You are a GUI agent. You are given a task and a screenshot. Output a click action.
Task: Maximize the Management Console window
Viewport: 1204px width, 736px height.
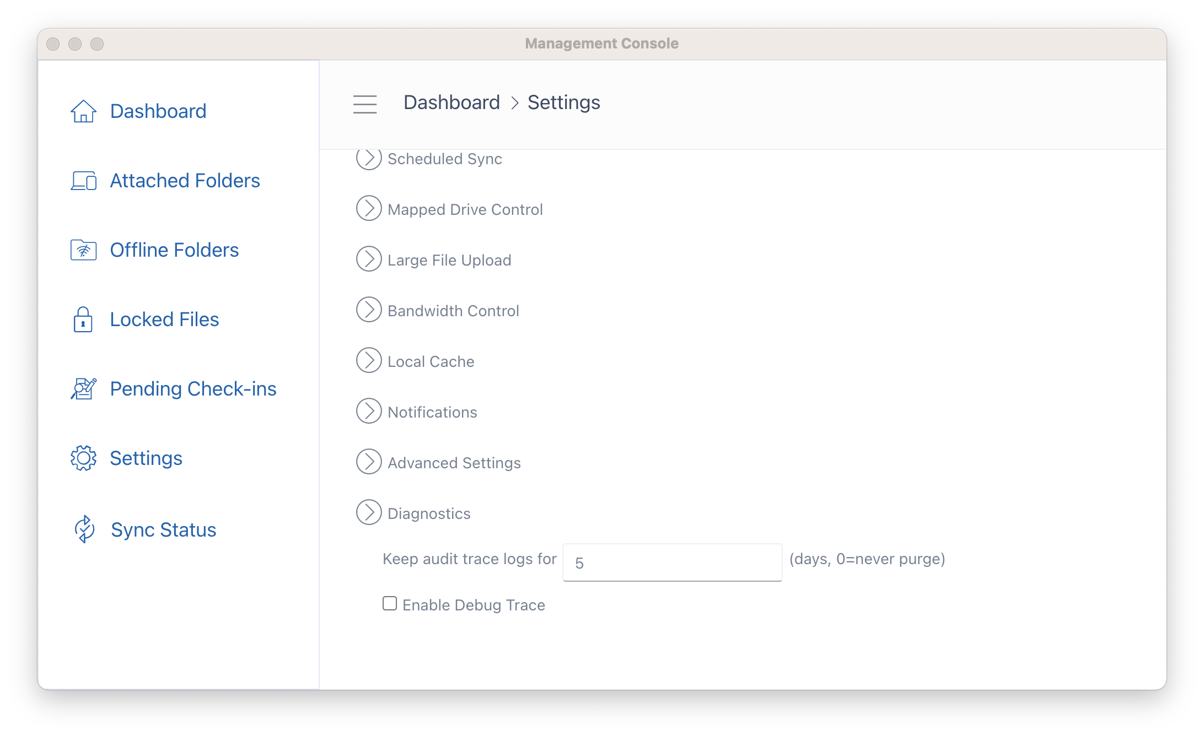coord(97,44)
